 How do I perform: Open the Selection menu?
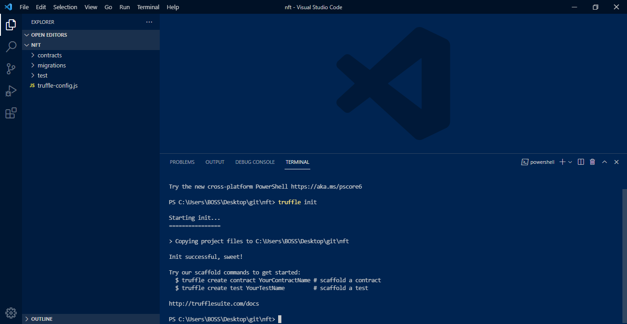click(65, 7)
